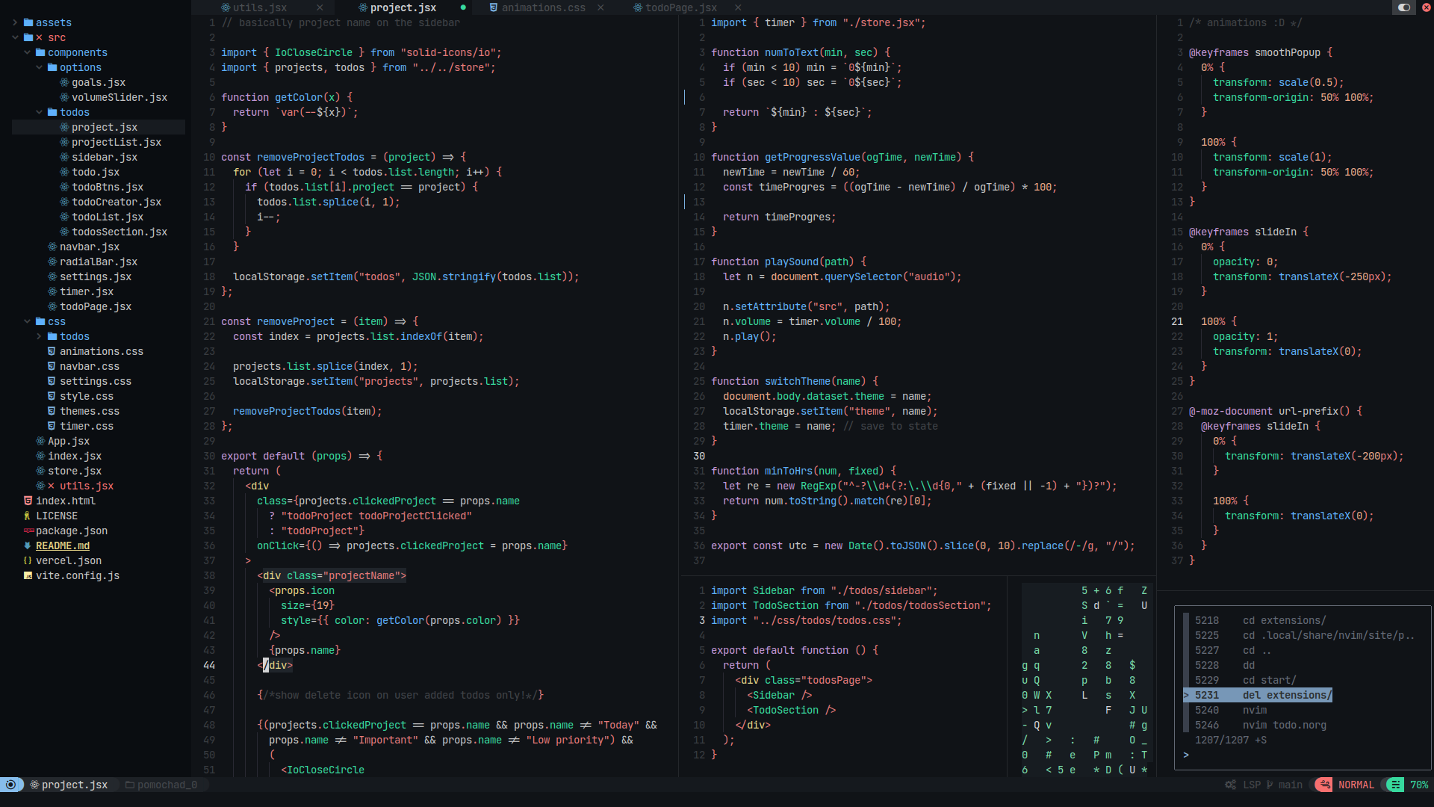Select 'del extensions/' history entry
The width and height of the screenshot is (1434, 807).
point(1287,695)
